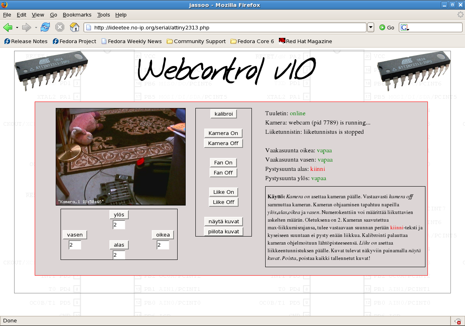Go back with the green arrow
This screenshot has width=465, height=326.
[8, 27]
